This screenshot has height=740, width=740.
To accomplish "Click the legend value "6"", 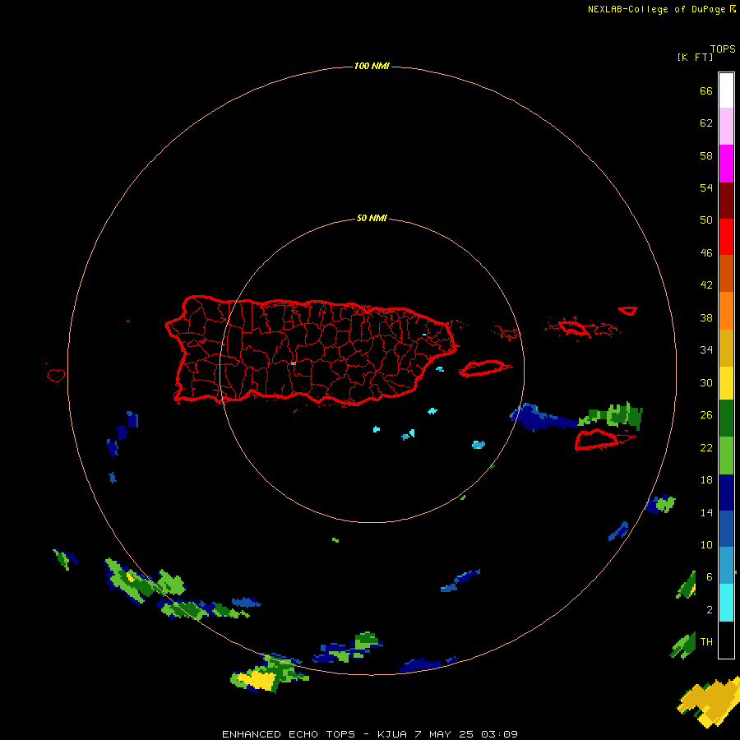I will pyautogui.click(x=710, y=577).
